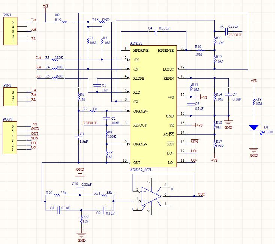Screen dimensions: 275x244
Task: Click the GND symbol below R22
Action: coord(81,235)
